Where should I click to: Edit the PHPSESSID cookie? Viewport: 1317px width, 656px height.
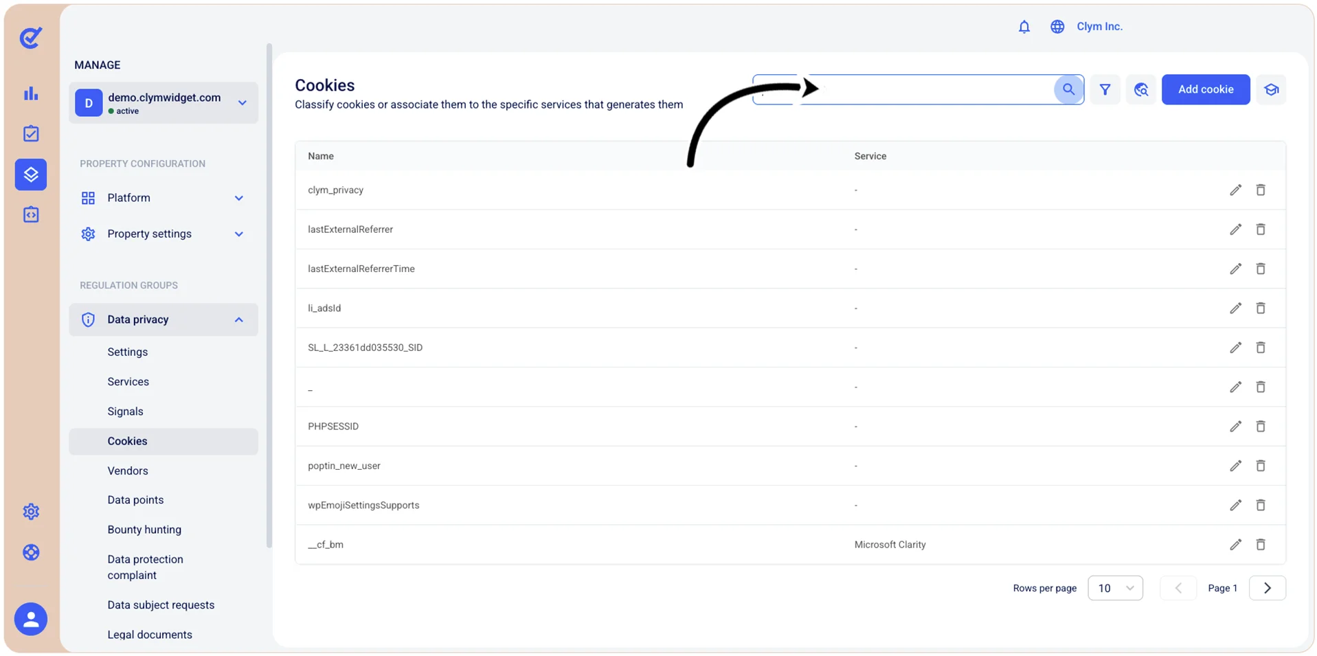[1235, 427]
